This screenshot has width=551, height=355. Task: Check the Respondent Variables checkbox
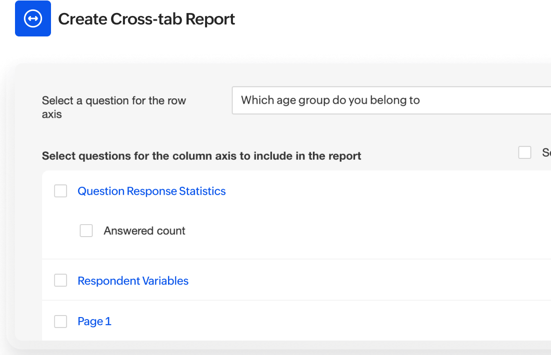60,280
